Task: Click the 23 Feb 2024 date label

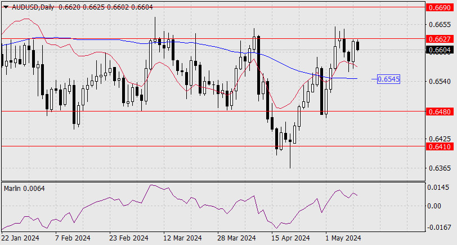Action: coord(128,238)
